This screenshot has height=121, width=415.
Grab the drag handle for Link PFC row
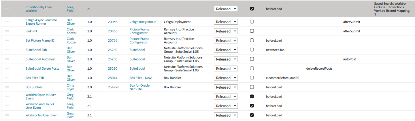tap(7, 31)
